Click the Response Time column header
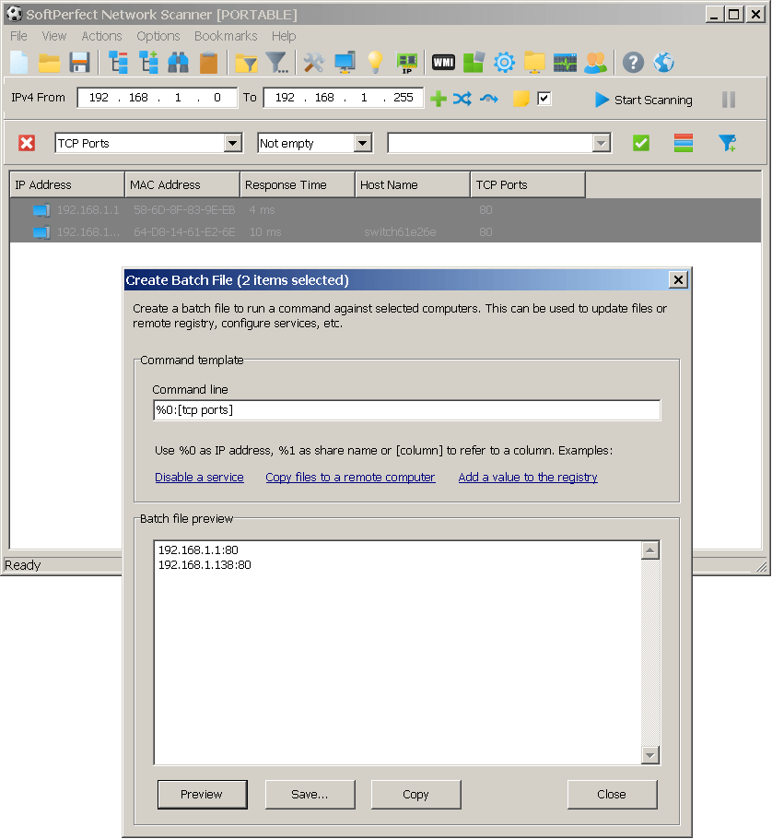The image size is (772, 839). [298, 185]
